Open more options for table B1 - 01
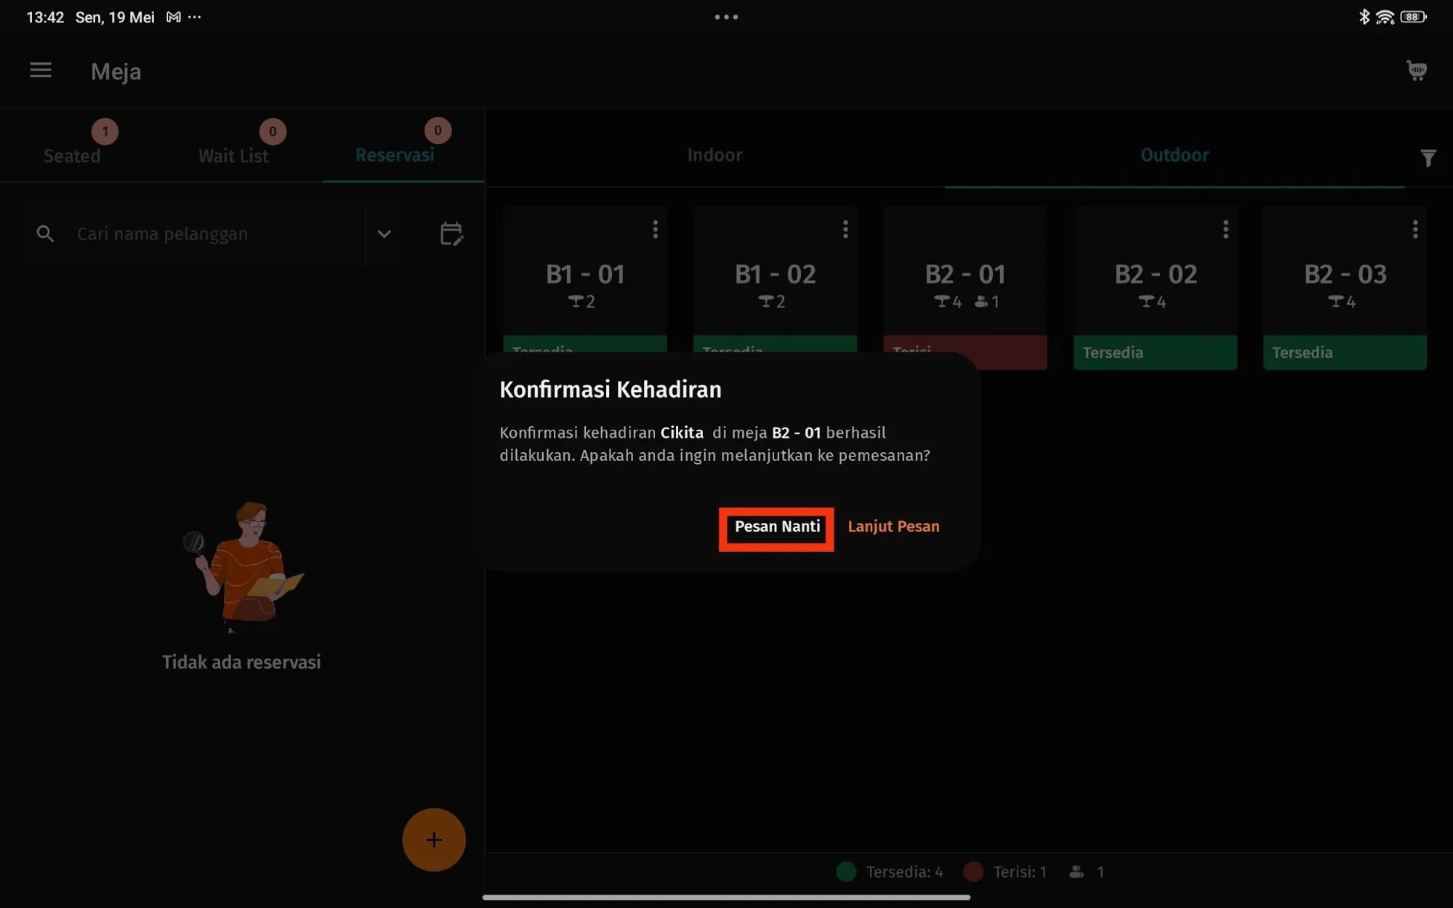The image size is (1453, 908). pos(655,230)
